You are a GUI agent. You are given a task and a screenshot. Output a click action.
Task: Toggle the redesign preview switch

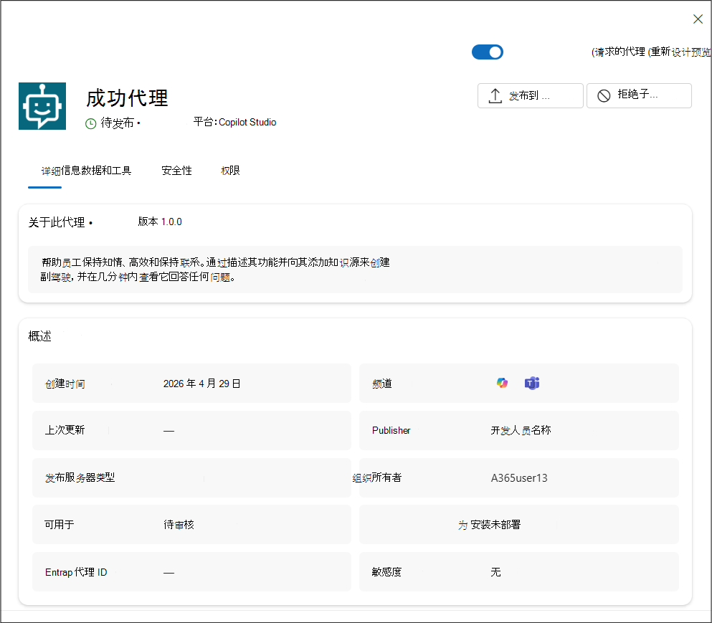[488, 52]
